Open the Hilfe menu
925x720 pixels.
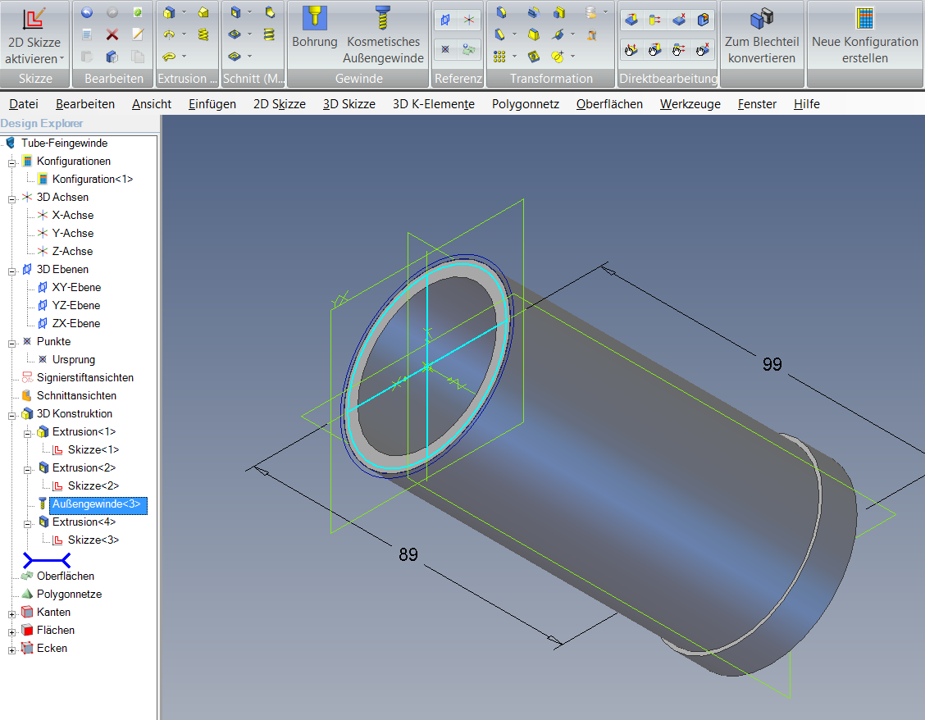tap(806, 104)
